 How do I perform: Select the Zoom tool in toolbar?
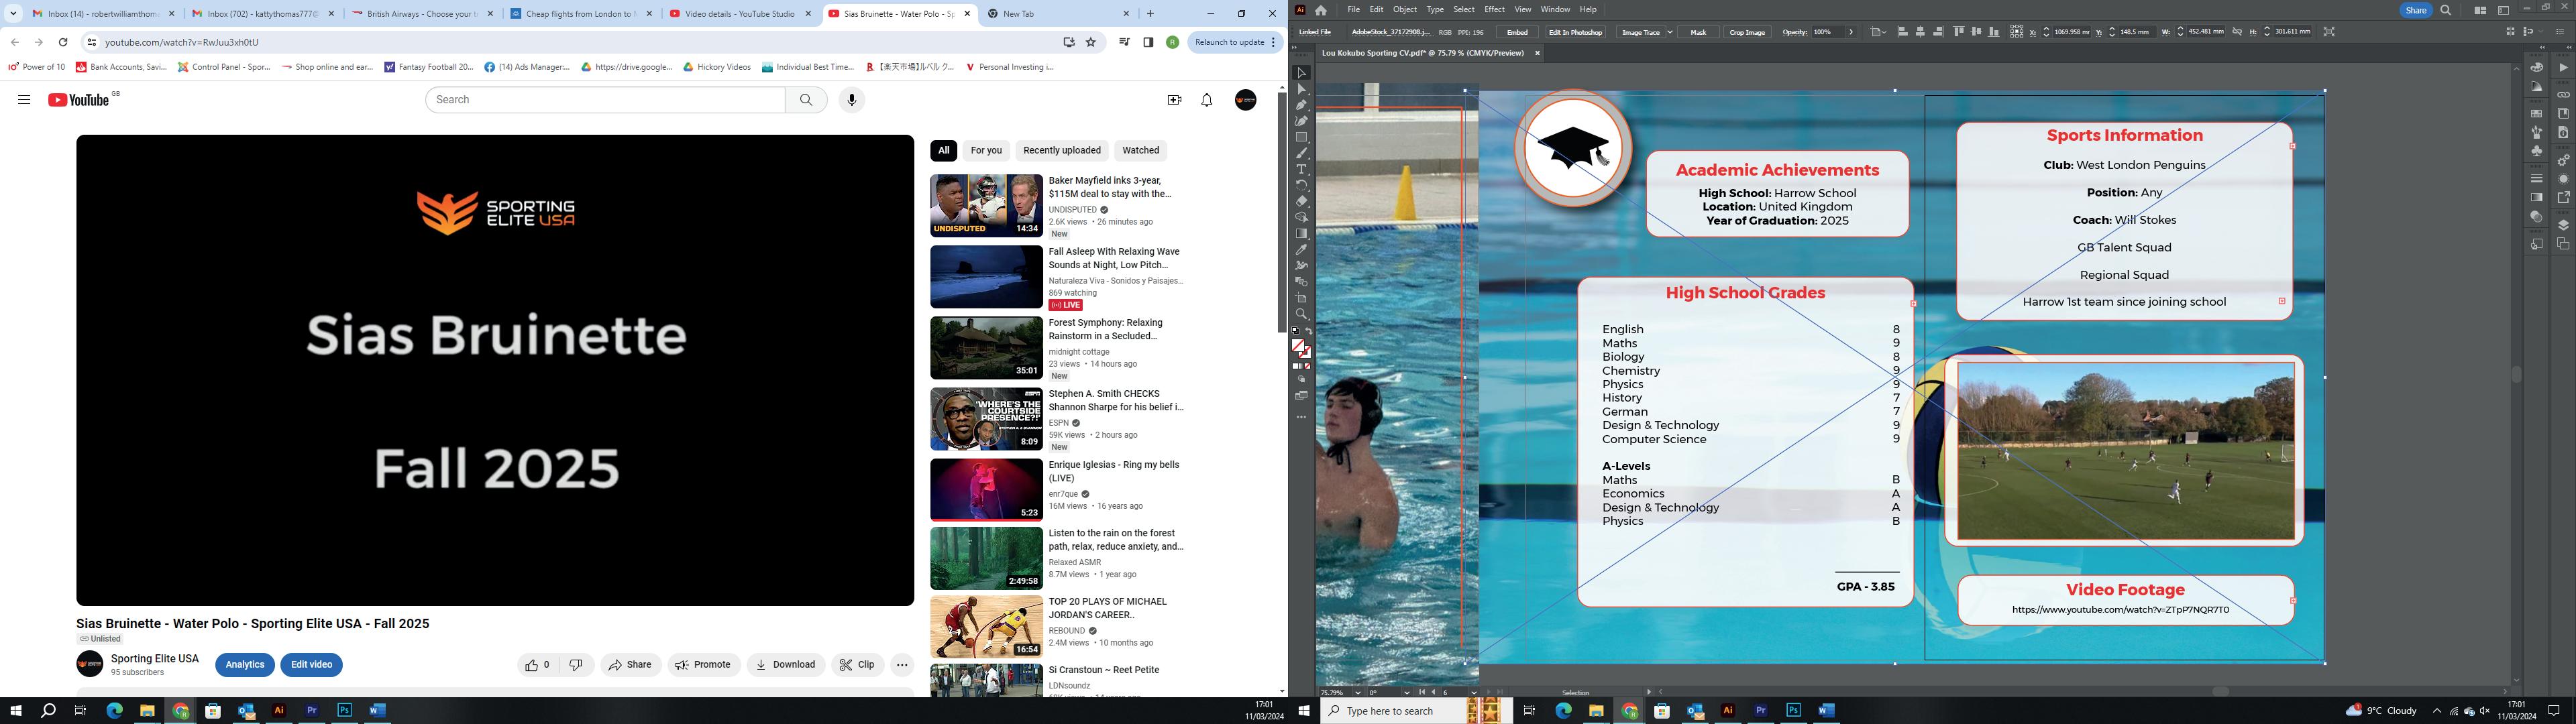point(1301,314)
